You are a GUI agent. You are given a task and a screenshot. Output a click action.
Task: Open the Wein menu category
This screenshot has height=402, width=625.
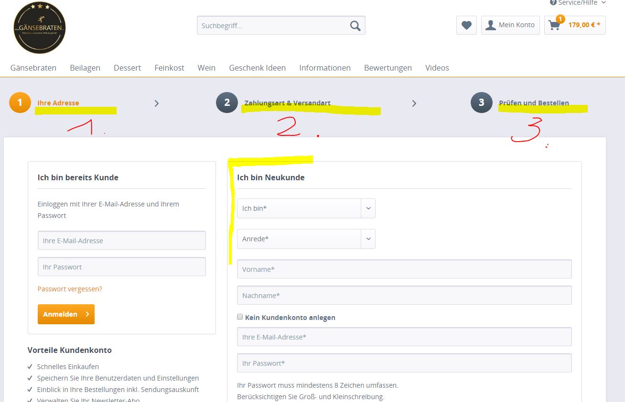click(x=206, y=68)
